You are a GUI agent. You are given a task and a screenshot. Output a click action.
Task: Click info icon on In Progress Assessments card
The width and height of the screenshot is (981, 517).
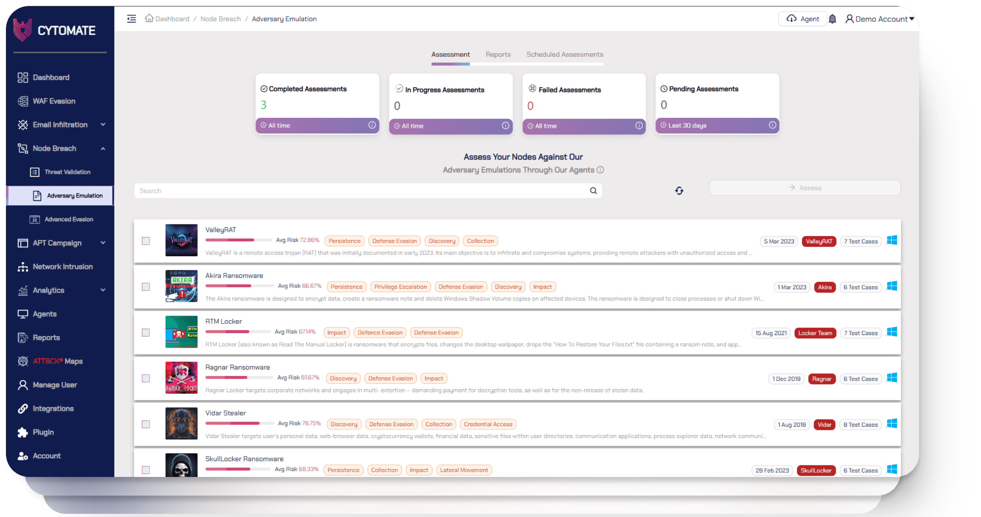[506, 126]
